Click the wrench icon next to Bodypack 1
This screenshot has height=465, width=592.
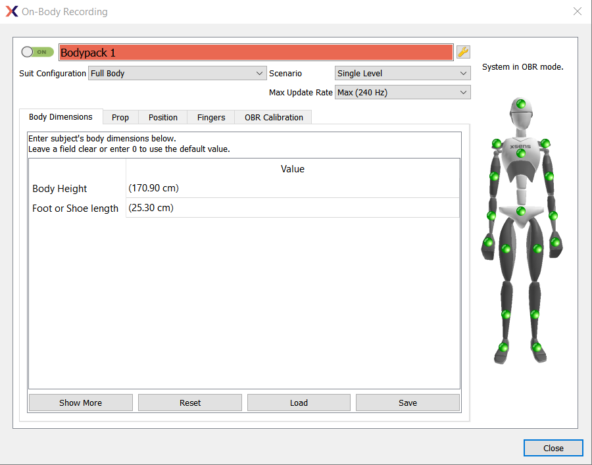point(463,52)
